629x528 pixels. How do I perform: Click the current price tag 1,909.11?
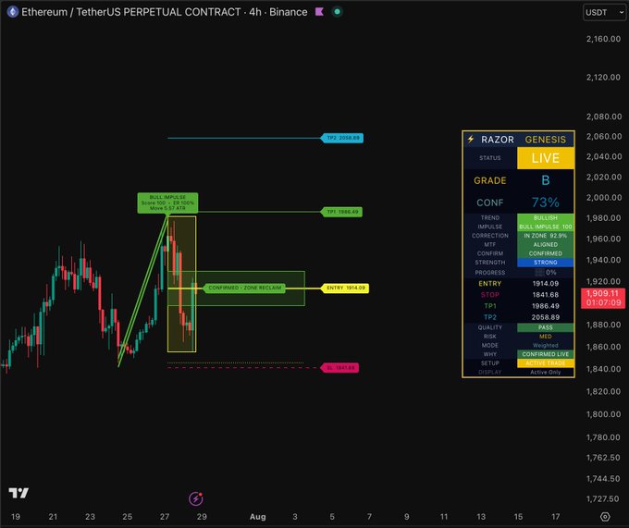[603, 298]
